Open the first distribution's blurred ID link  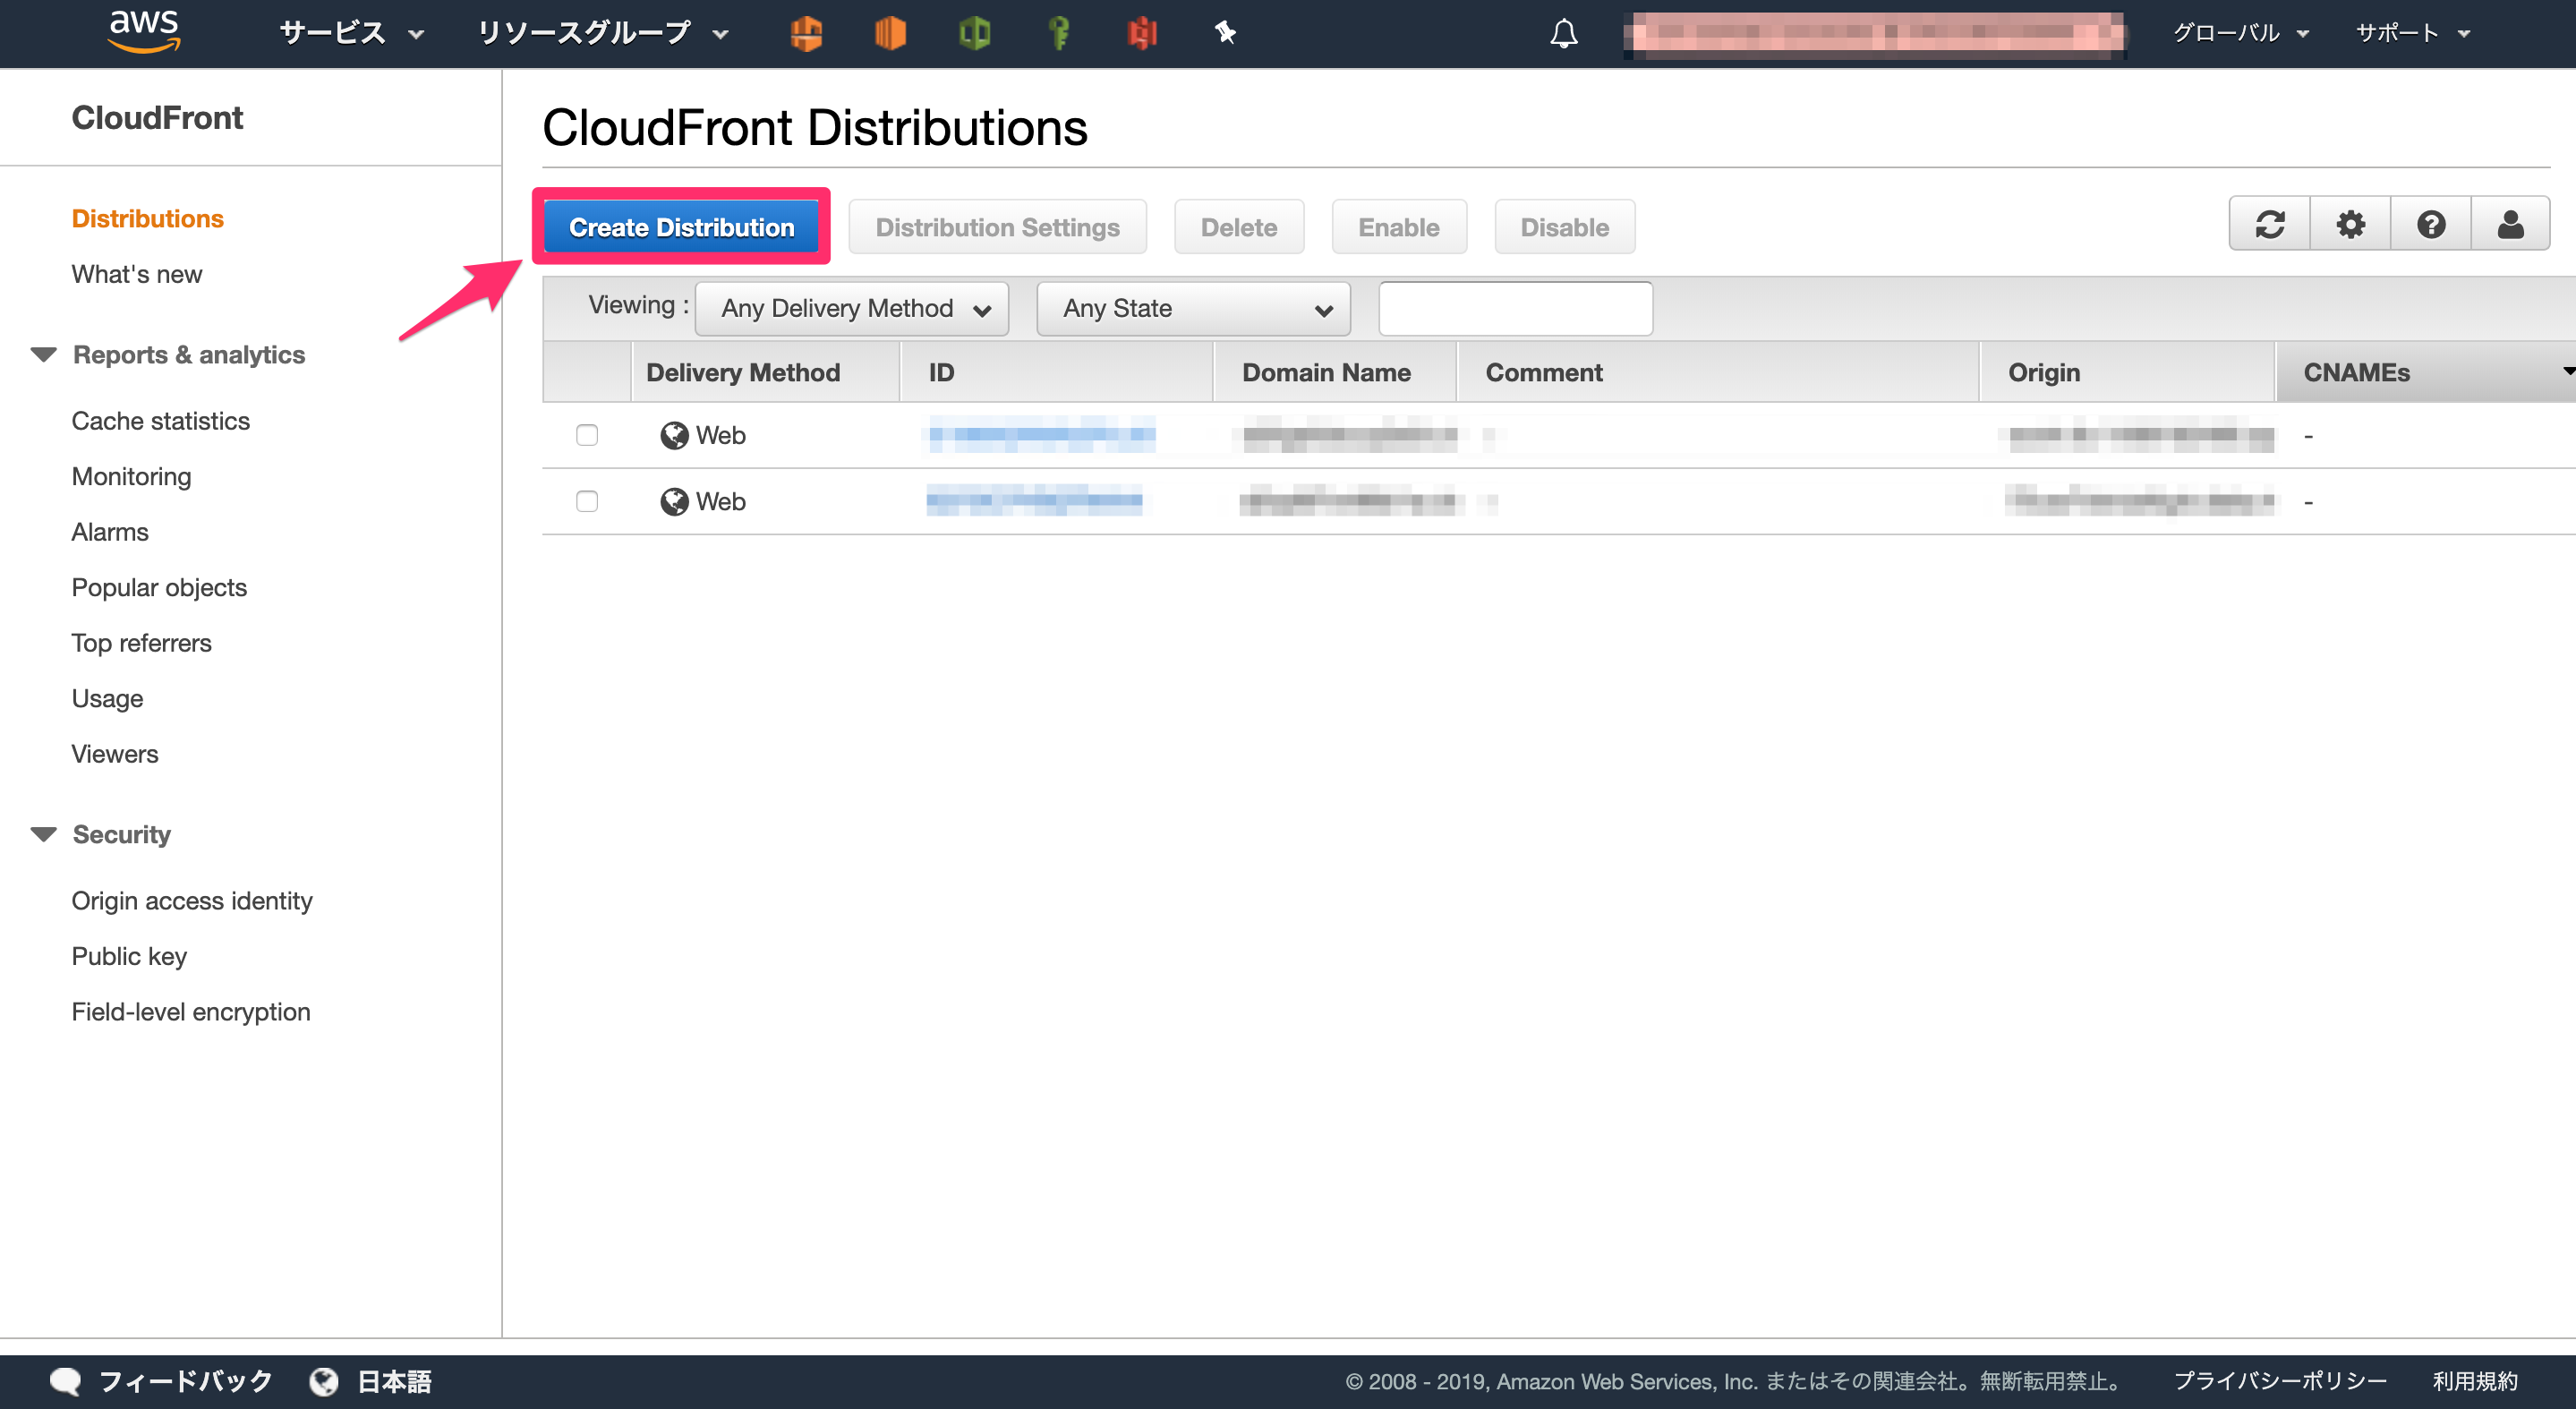click(x=1042, y=434)
